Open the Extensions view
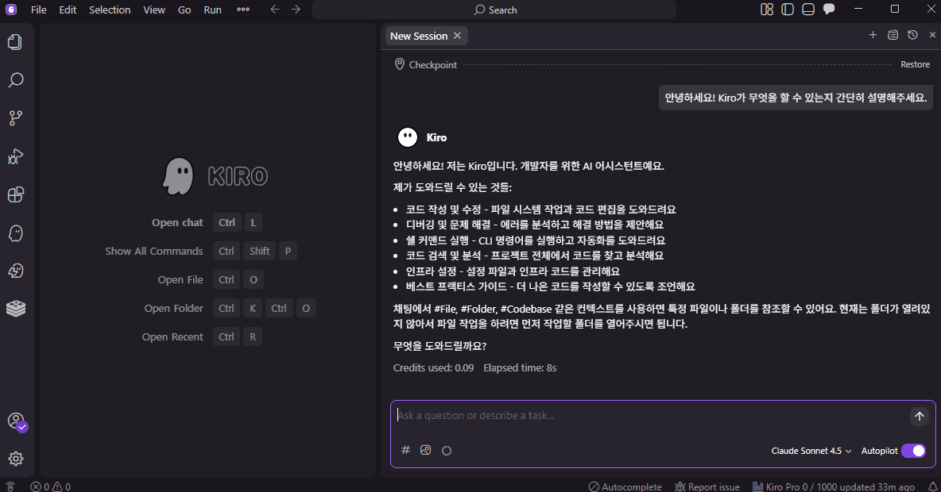941x492 pixels. (x=15, y=194)
